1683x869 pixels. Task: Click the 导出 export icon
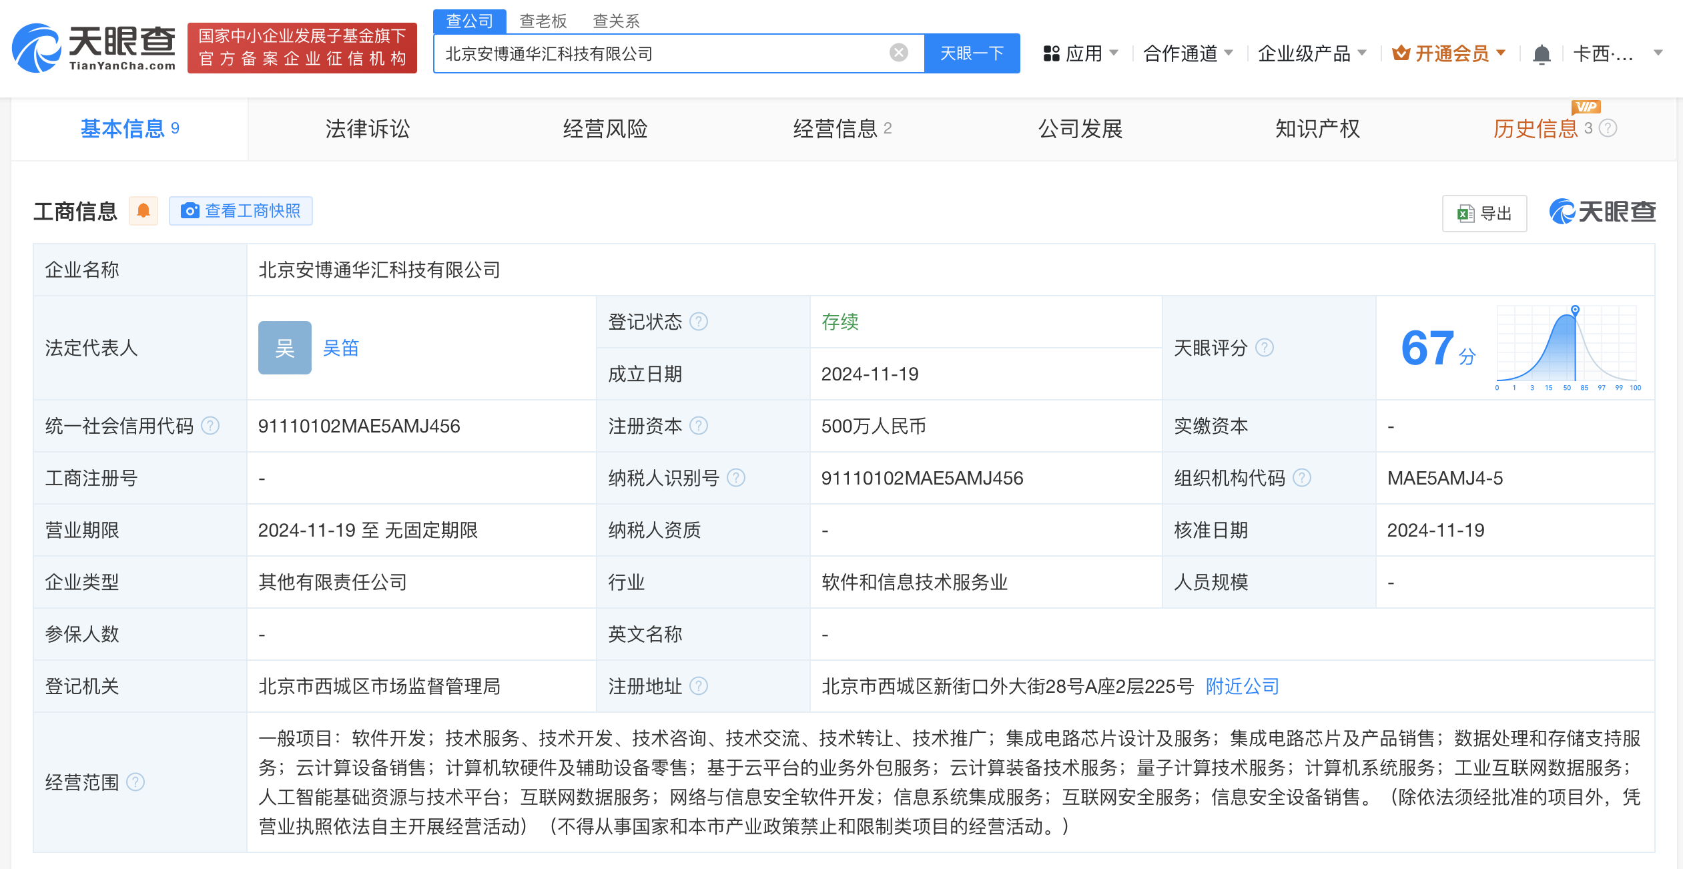(x=1464, y=212)
